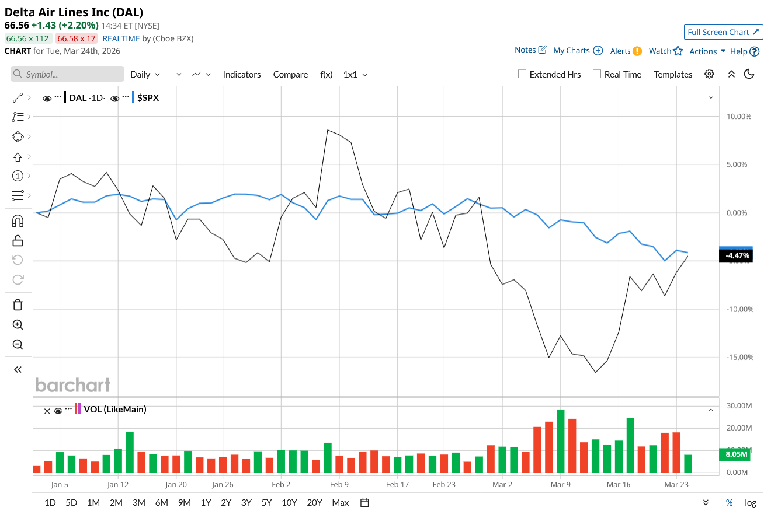The height and width of the screenshot is (511, 764).
Task: Toggle dark mode moon icon
Action: tap(749, 74)
